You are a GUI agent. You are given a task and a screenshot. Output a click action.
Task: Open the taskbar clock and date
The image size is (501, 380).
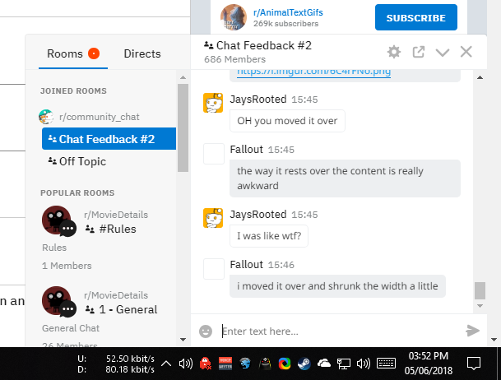pyautogui.click(x=429, y=364)
